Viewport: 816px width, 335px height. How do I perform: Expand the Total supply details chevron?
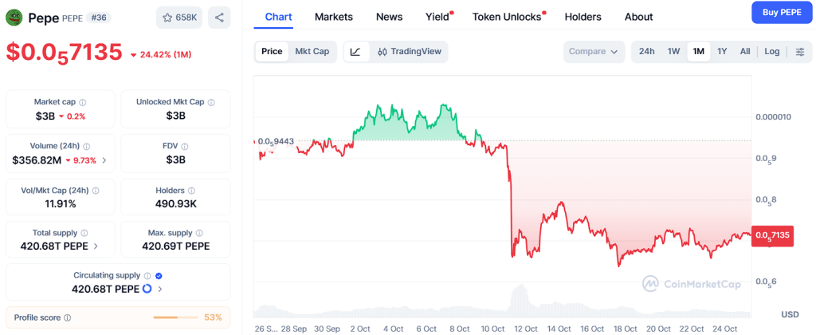96,246
